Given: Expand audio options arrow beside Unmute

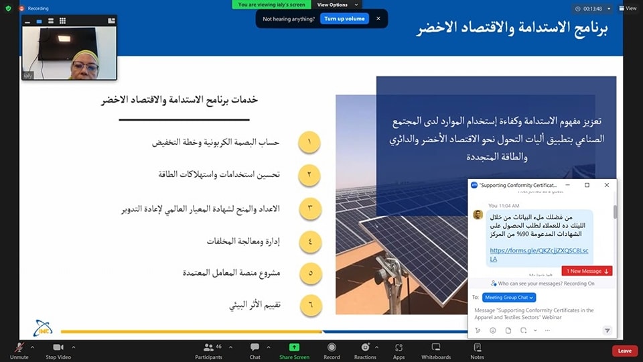Looking at the screenshot, I should pyautogui.click(x=34, y=347).
